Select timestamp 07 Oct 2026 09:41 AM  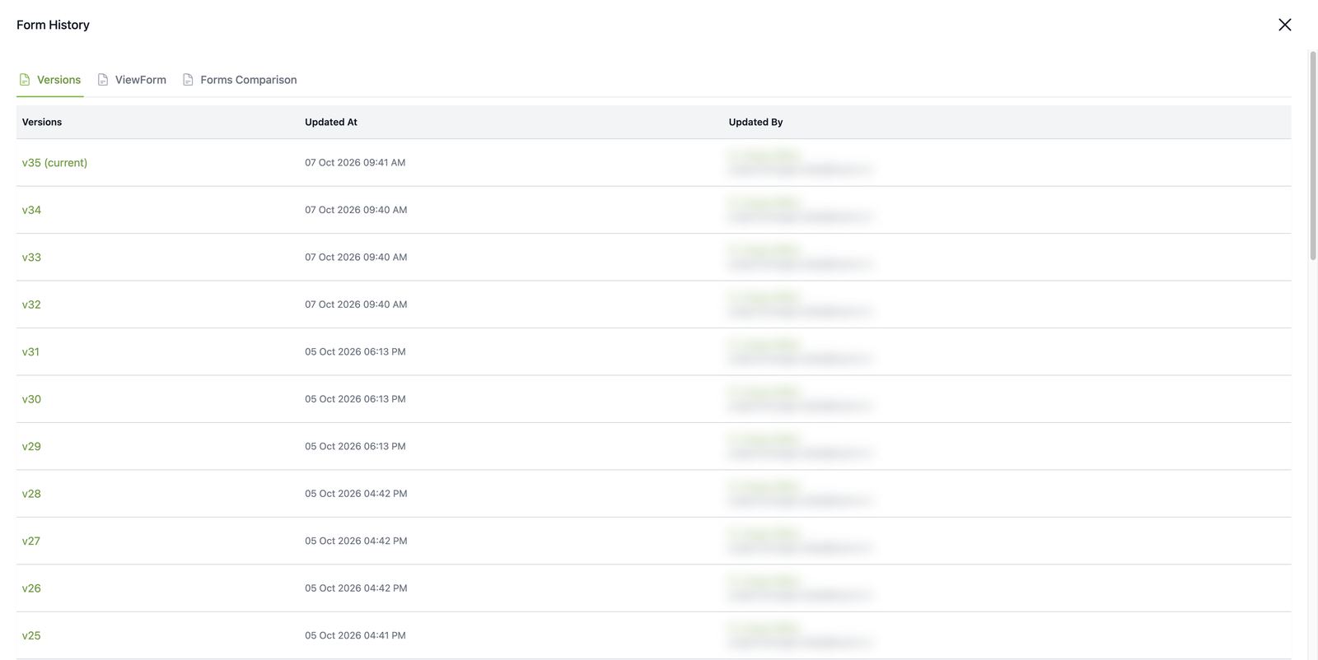(x=355, y=163)
